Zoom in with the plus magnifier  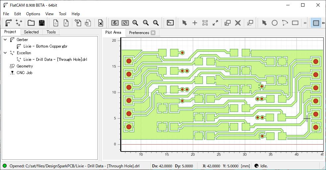click(x=136, y=23)
